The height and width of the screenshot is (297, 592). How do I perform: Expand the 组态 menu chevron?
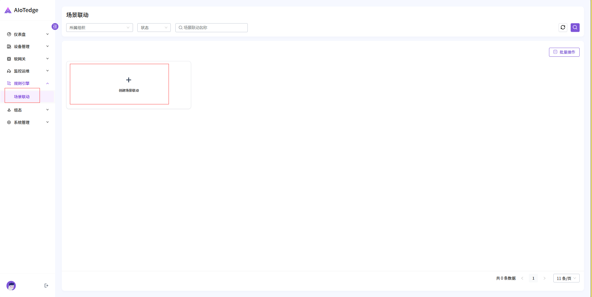point(47,110)
